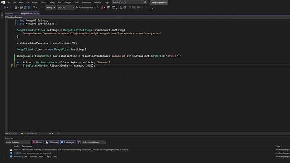Viewport: 290px width, 163px height.
Task: Expand the startup project arrow beside AnalyzerExample
Action: coord(95,8)
